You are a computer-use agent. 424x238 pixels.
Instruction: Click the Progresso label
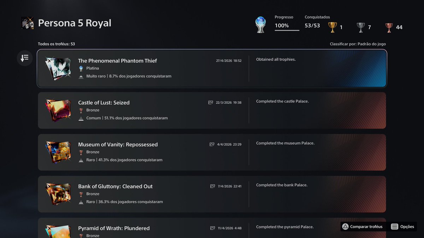tap(284, 17)
